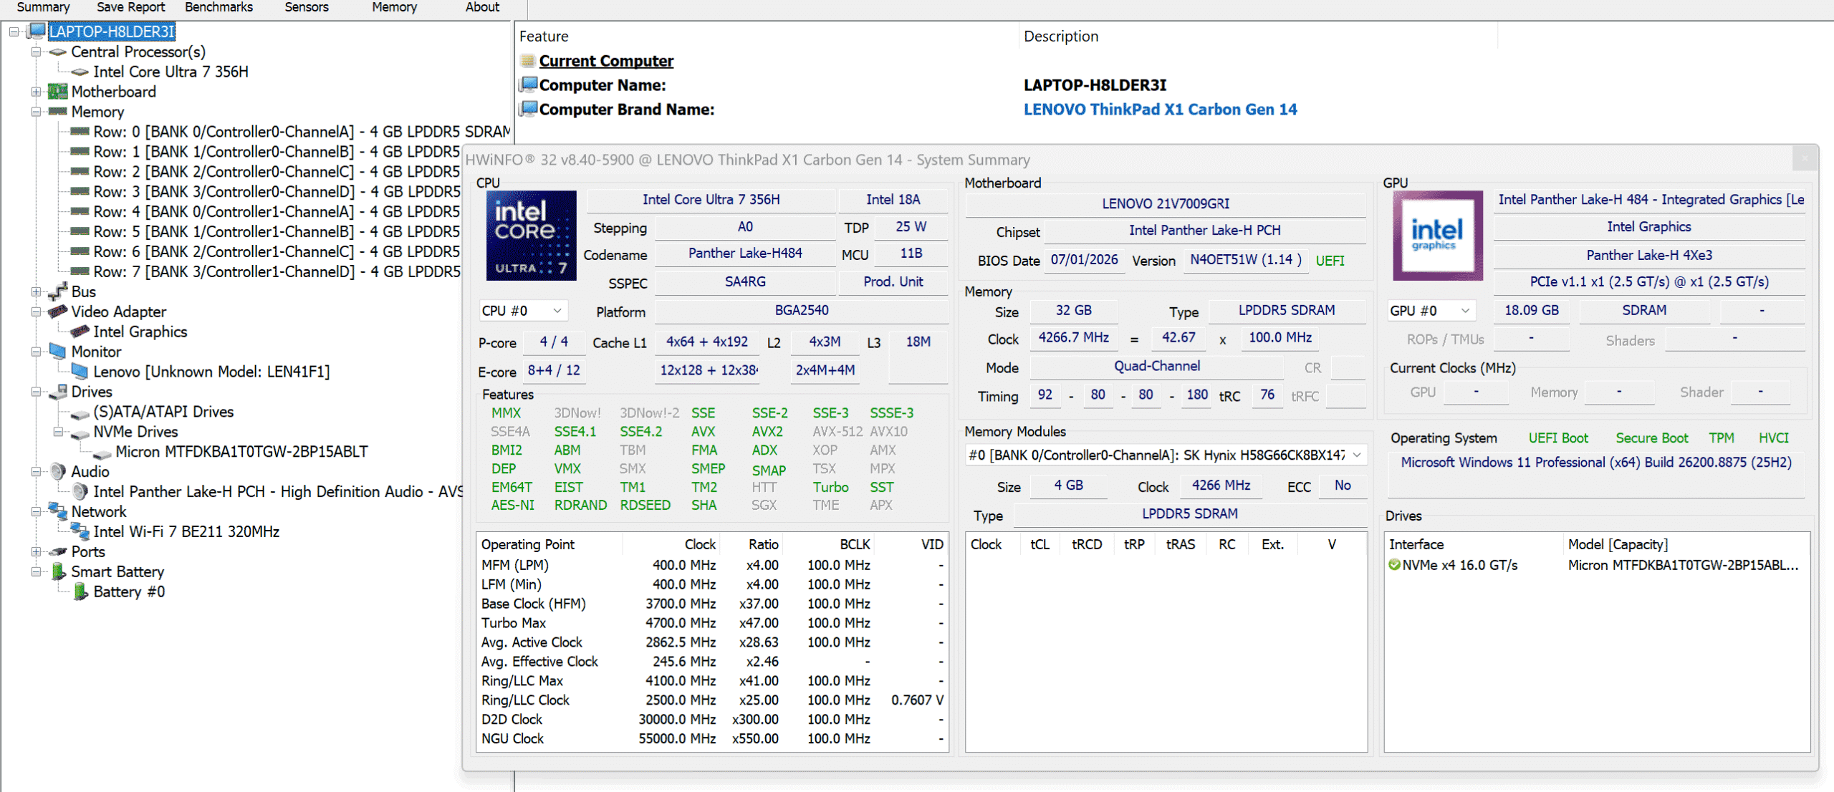This screenshot has height=792, width=1834.
Task: Click the Quad-Channel memory mode value
Action: coord(1156,367)
